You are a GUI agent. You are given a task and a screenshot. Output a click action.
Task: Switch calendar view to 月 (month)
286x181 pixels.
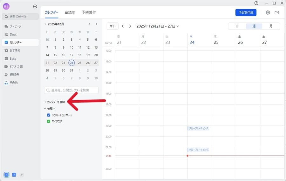(x=271, y=26)
